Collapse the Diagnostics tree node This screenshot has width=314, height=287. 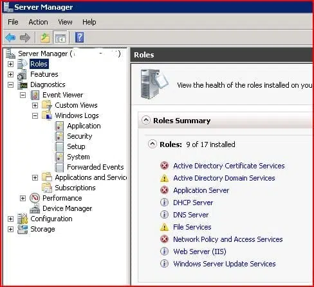[x=10, y=84]
